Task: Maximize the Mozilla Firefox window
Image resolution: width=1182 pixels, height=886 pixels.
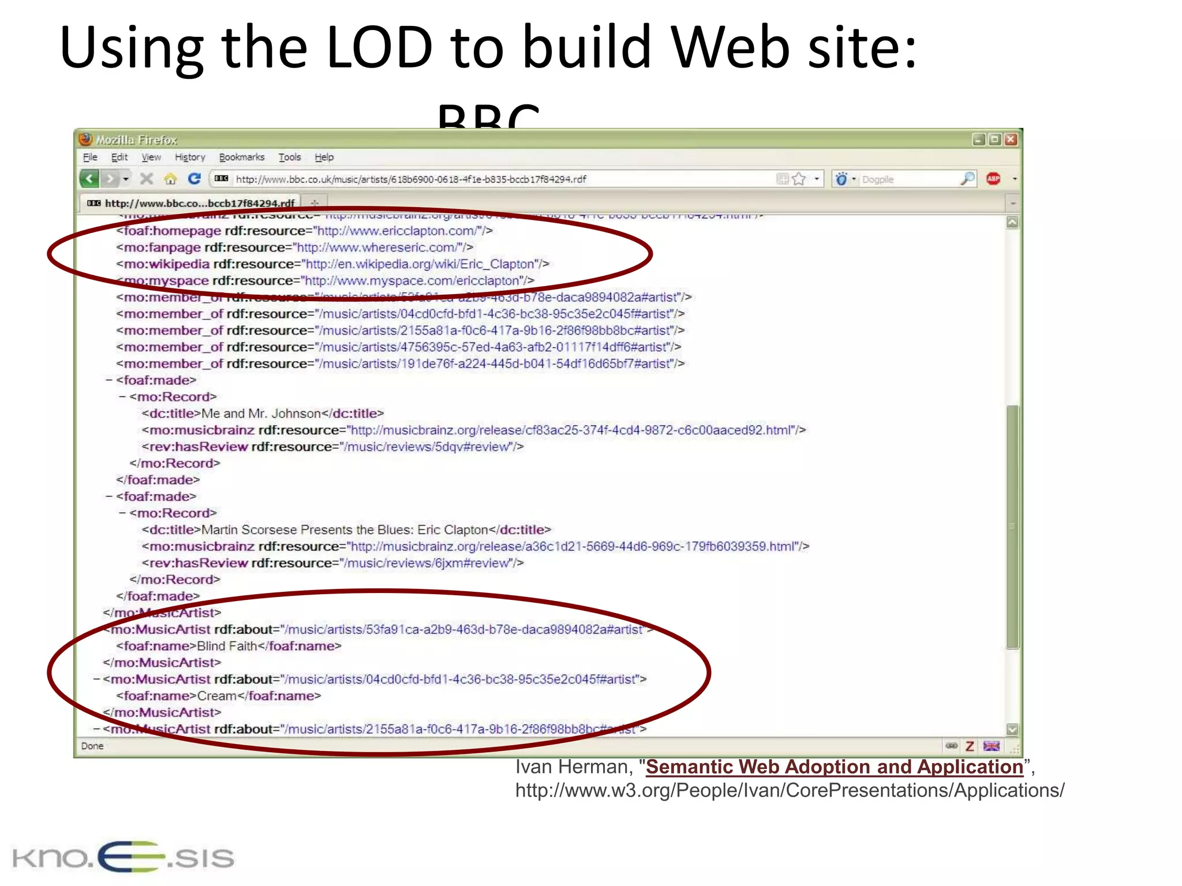Action: (994, 140)
